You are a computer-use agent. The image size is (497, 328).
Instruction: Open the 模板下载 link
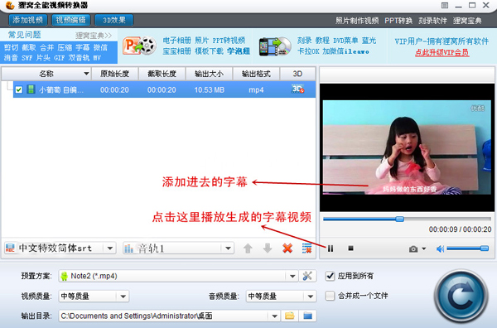[x=209, y=51]
